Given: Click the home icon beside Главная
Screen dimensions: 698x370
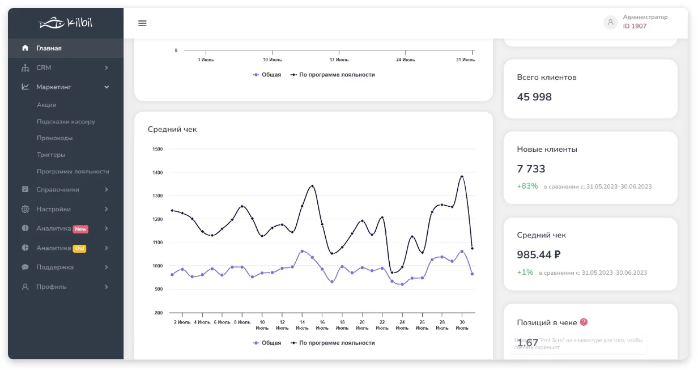Looking at the screenshot, I should pos(25,48).
